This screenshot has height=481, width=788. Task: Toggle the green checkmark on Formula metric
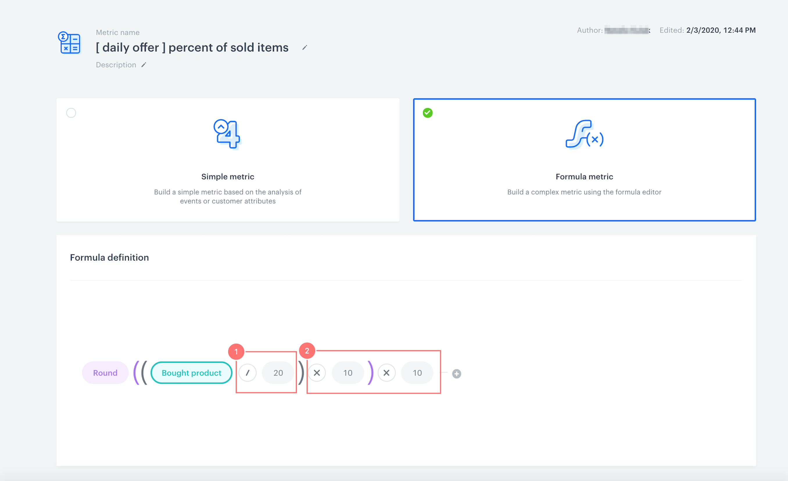pyautogui.click(x=428, y=113)
